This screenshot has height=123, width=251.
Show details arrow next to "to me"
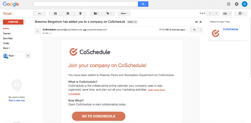(x=50, y=33)
